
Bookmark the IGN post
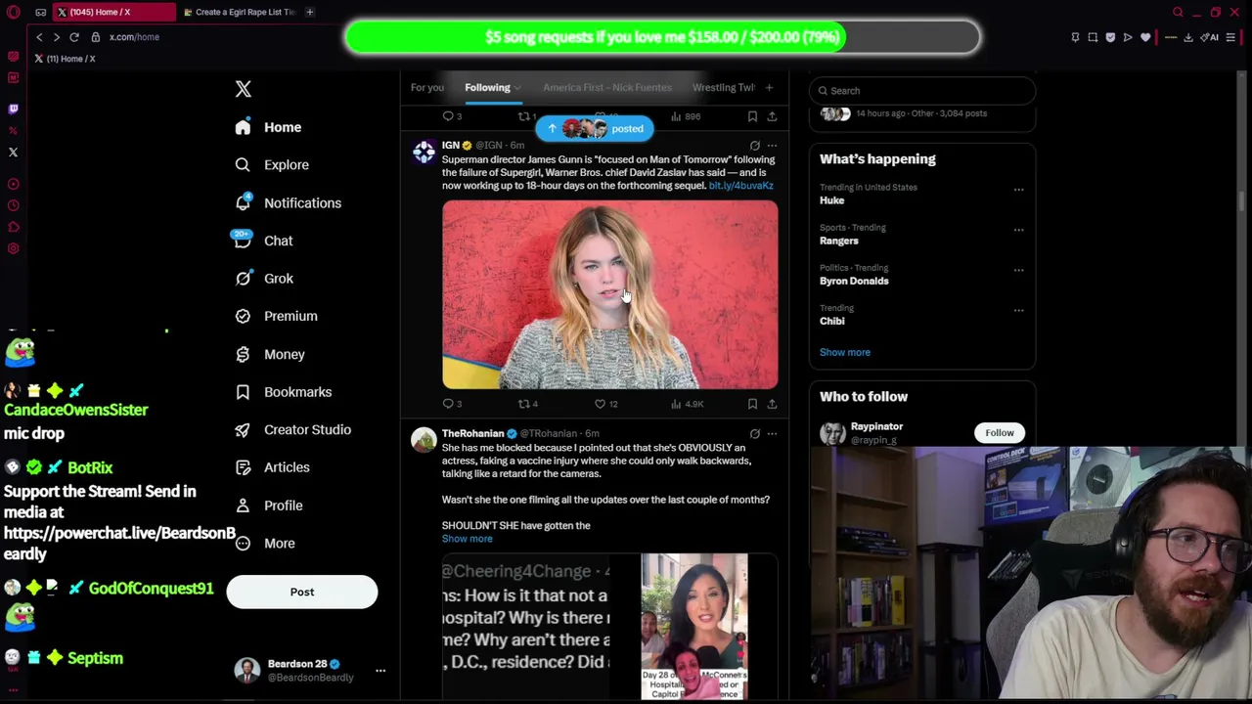coord(752,403)
